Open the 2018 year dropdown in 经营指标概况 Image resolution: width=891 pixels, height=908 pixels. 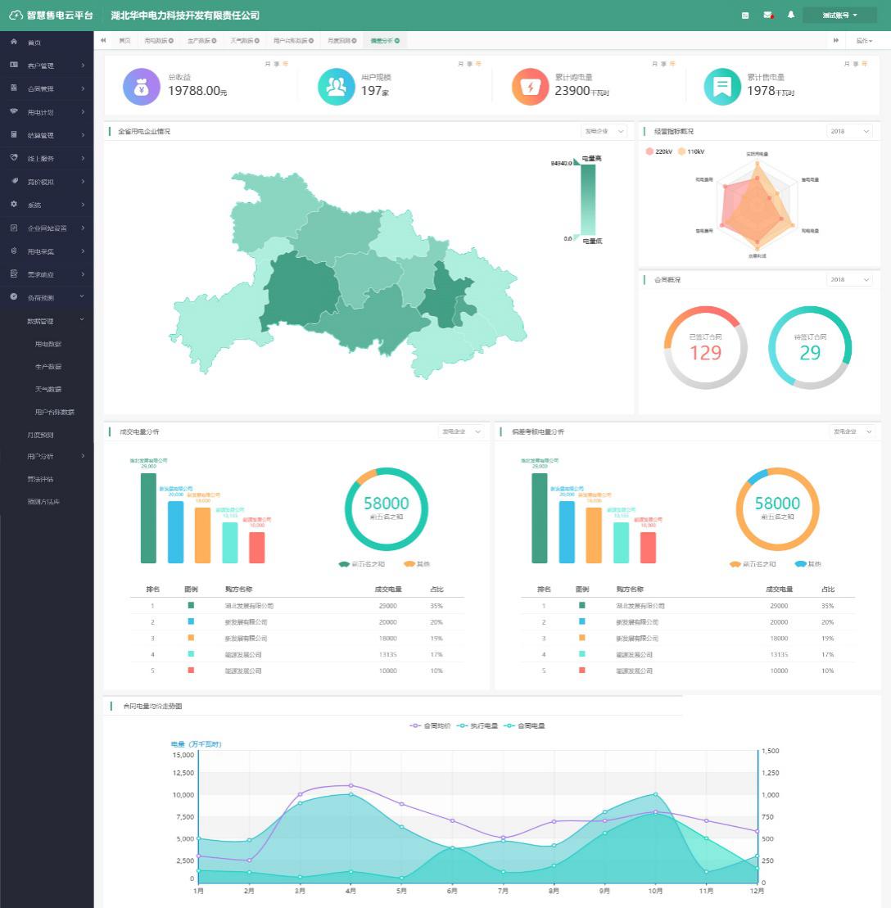pyautogui.click(x=849, y=131)
